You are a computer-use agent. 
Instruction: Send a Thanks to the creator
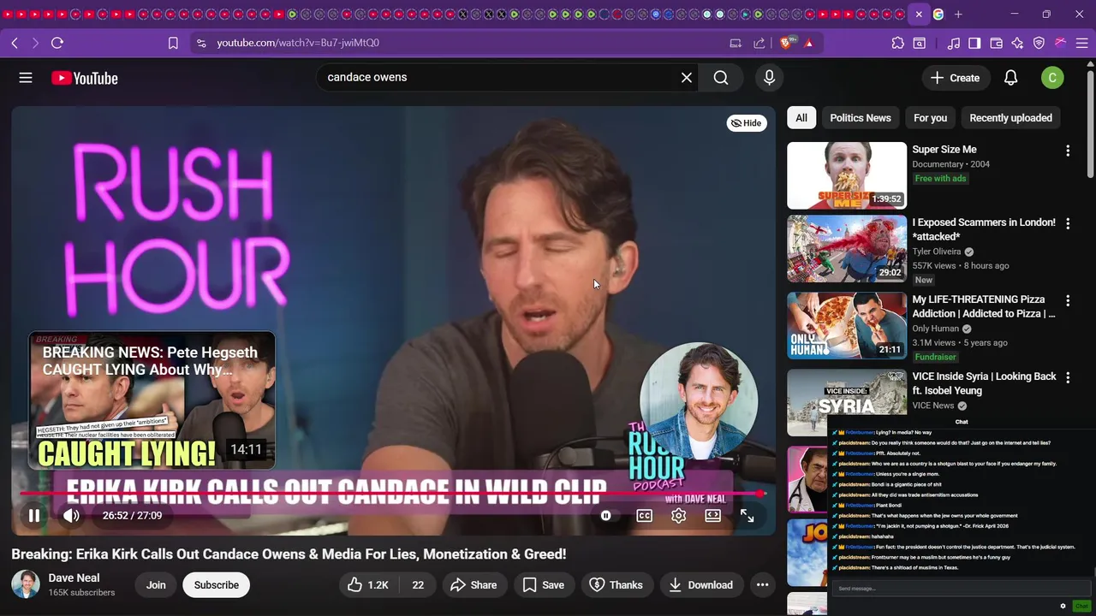[616, 585]
